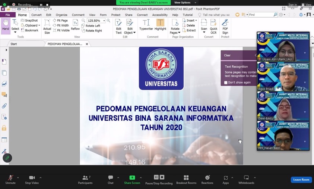The image size is (314, 189).
Task: Open the PDF Sign tool
Action: coord(225,27)
